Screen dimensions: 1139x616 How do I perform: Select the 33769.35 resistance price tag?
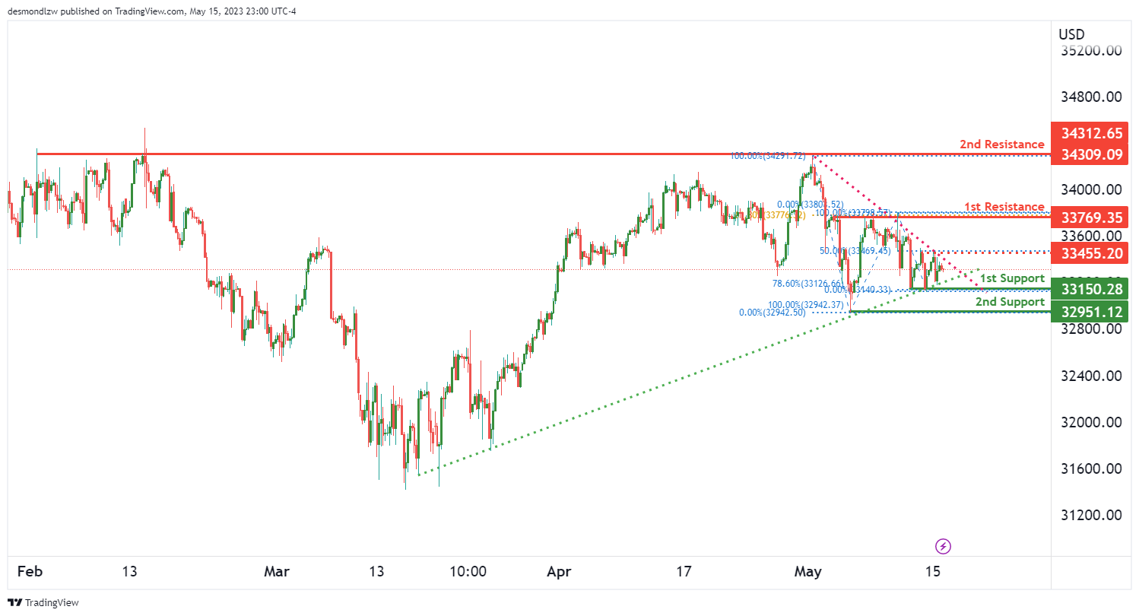[x=1092, y=218]
